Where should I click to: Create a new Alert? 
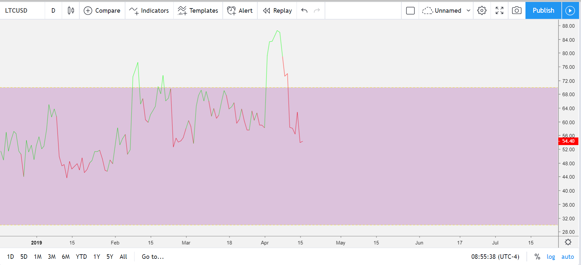pyautogui.click(x=240, y=10)
